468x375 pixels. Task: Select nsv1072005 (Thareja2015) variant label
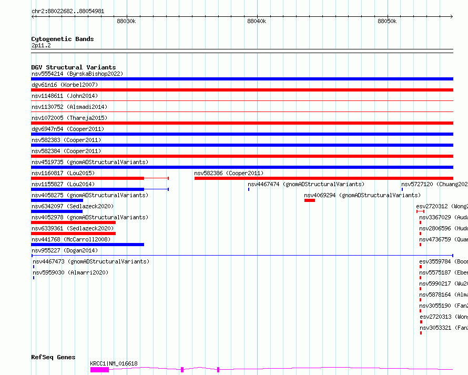click(x=69, y=118)
